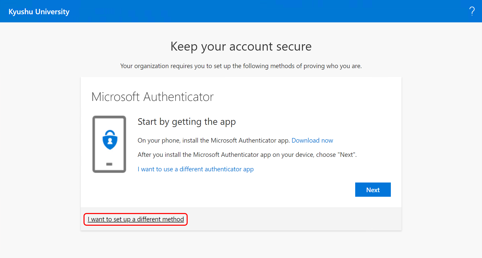
Task: Click the Kyushu University header title
Action: point(39,12)
